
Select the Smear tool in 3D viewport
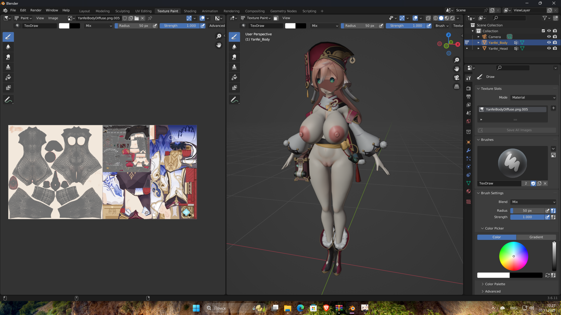coord(234,57)
